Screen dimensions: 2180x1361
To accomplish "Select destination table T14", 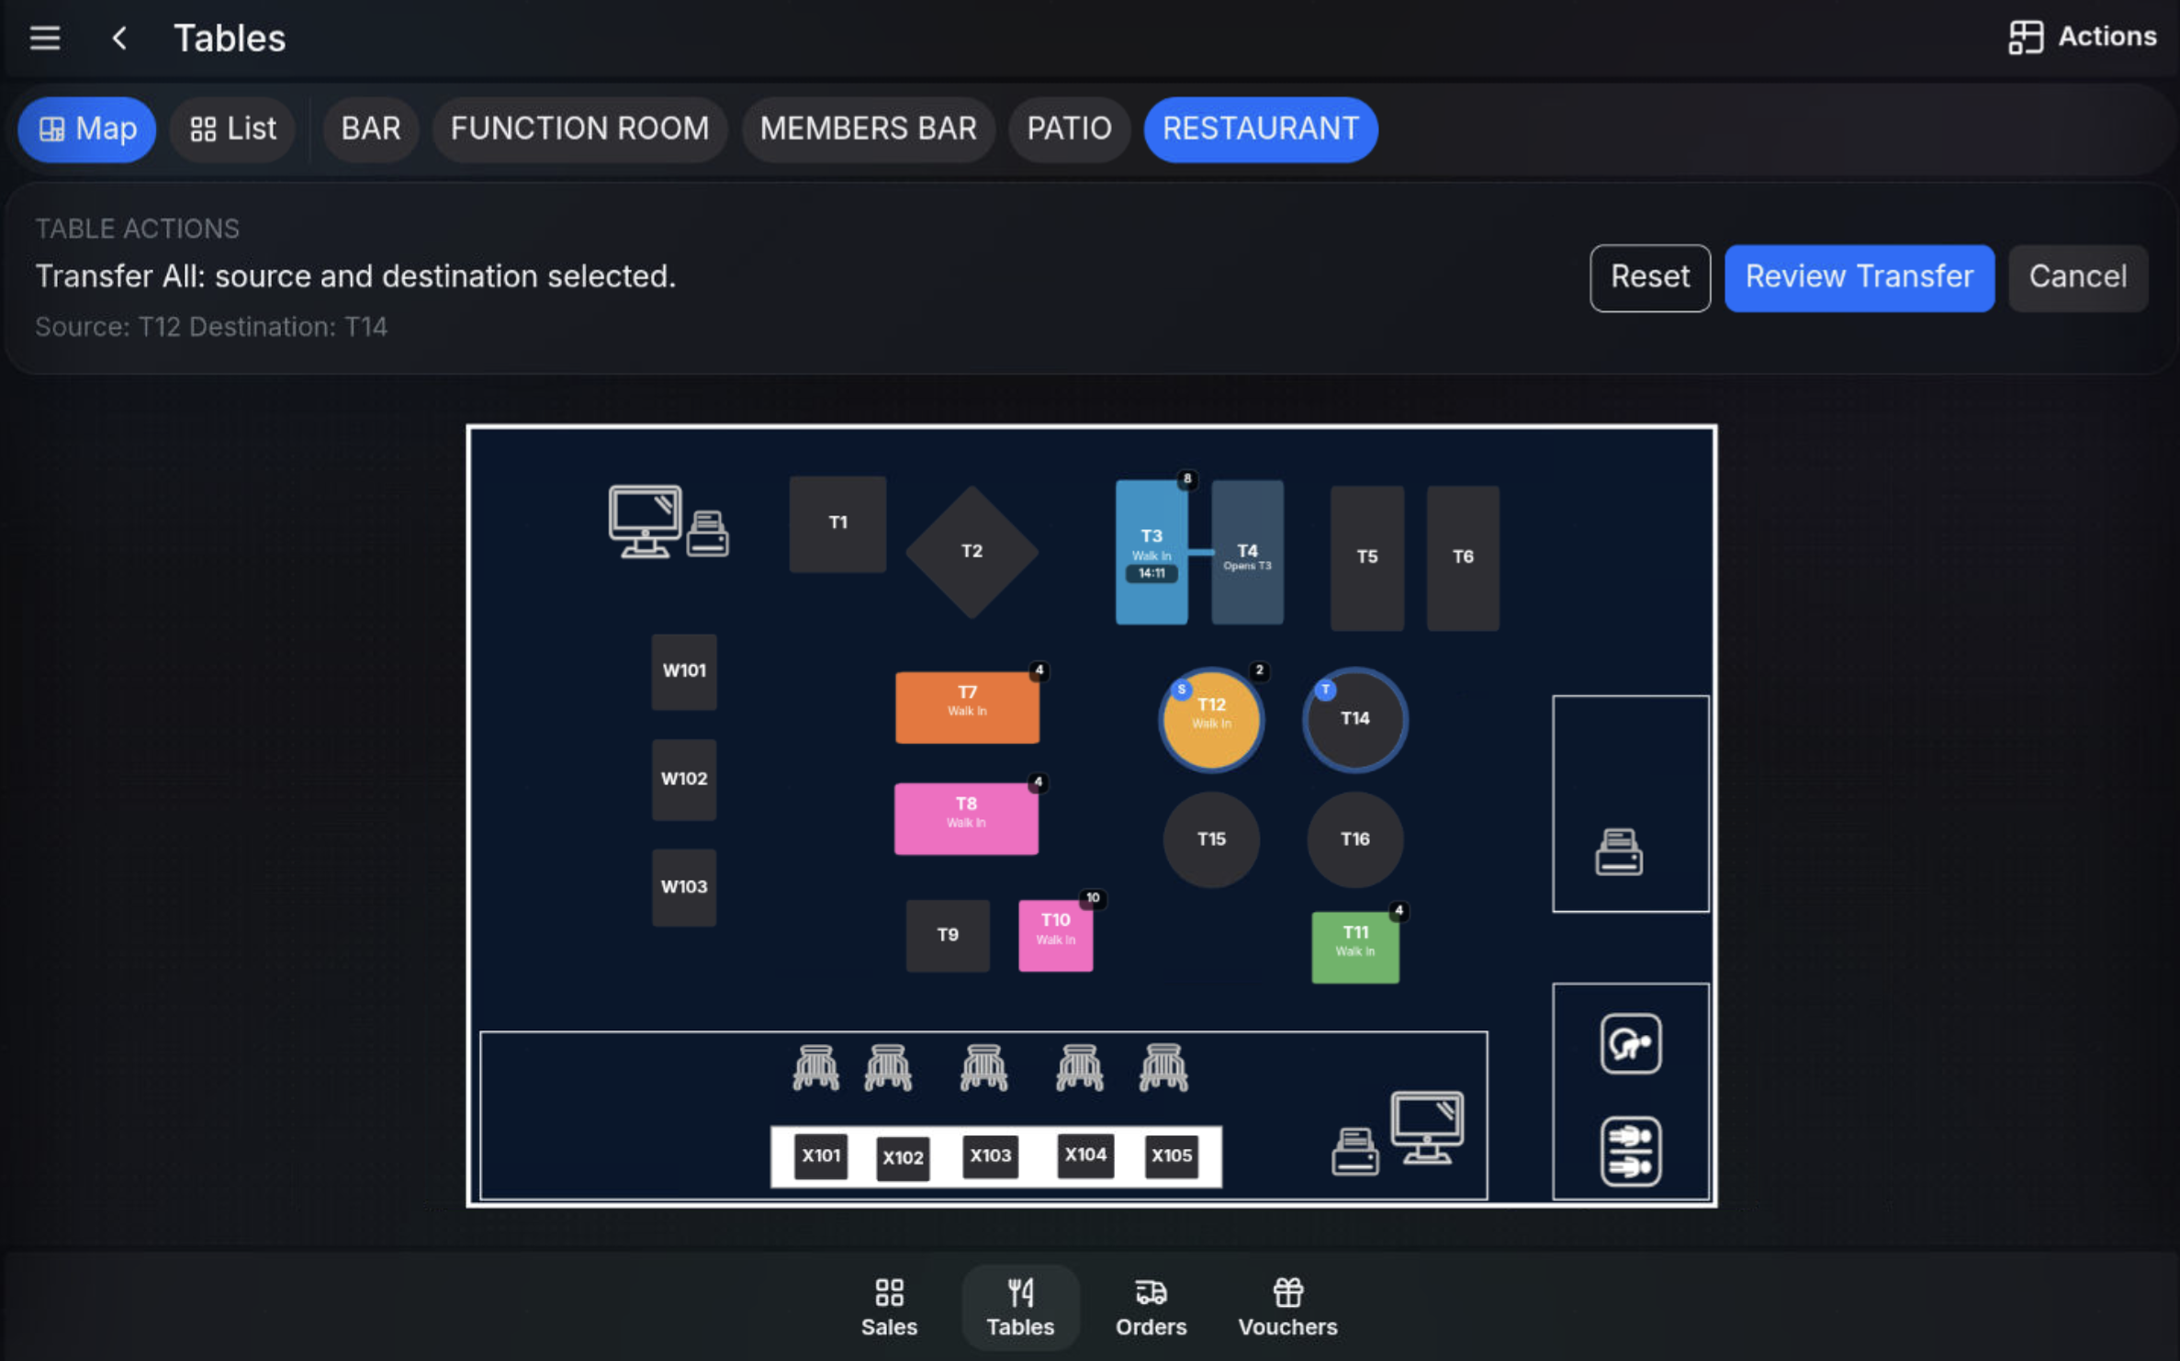I will tap(1354, 719).
